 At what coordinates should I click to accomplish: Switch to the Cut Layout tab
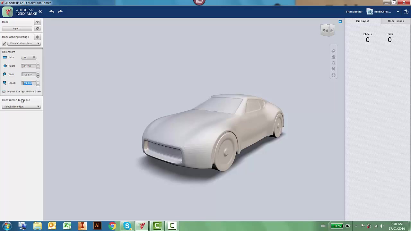362,21
